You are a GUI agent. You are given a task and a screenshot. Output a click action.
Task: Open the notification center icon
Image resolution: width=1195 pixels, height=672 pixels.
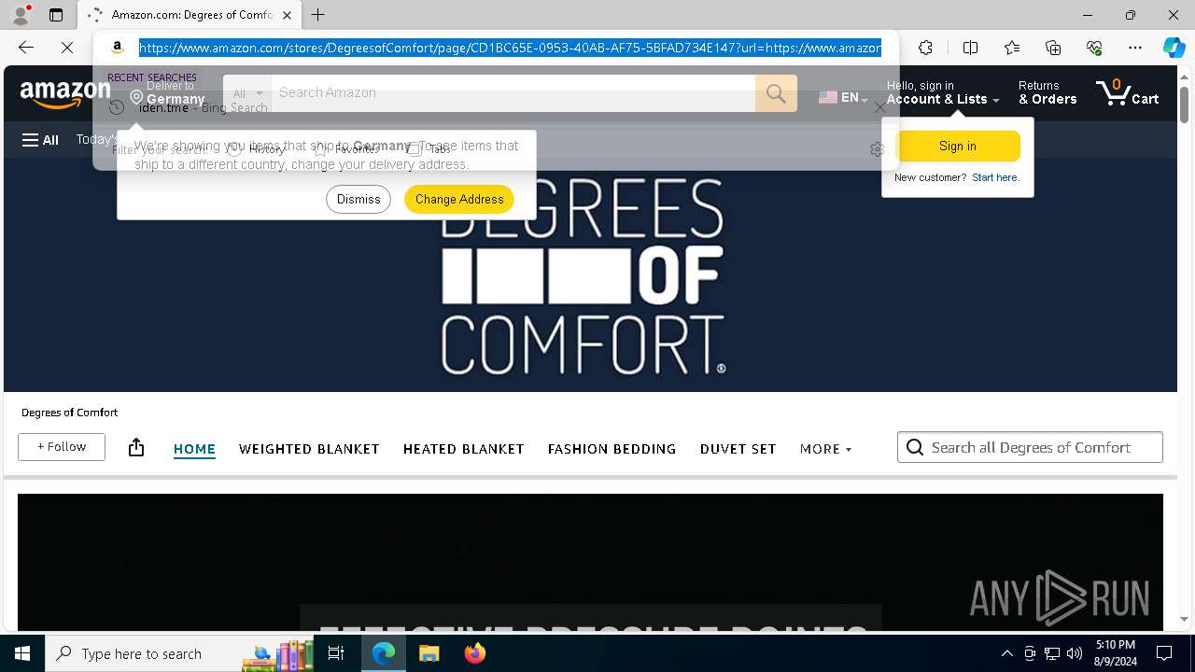[1164, 653]
